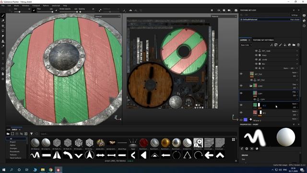Image resolution: width=307 pixels, height=173 pixels.
Task: Open the File menu
Action: (x=3, y=6)
